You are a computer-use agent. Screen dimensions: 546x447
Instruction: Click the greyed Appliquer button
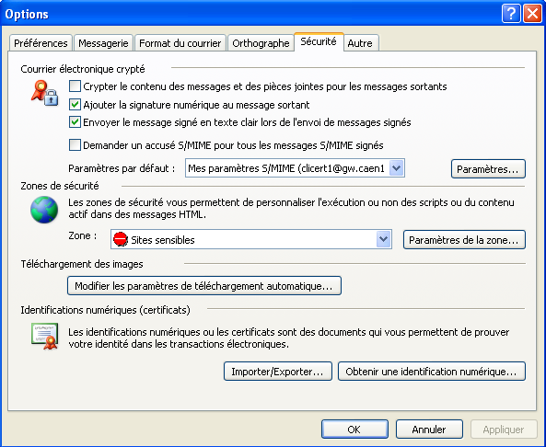pos(504,430)
